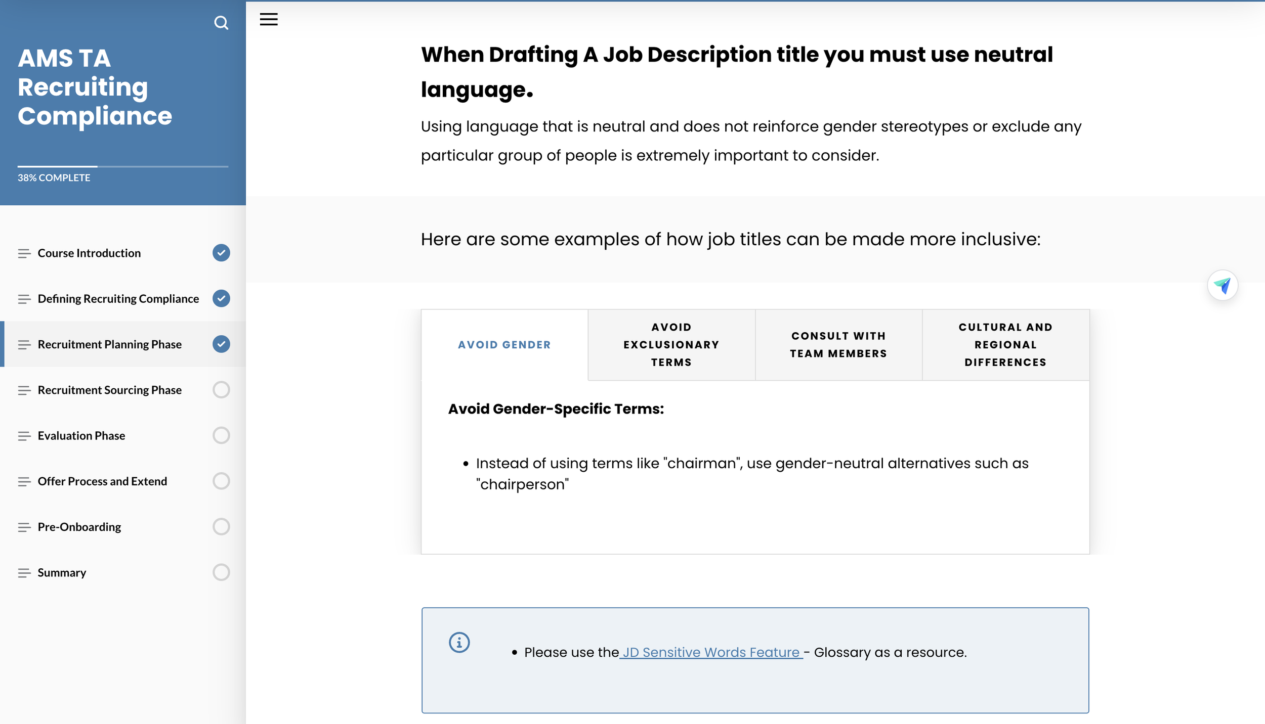Click the 38% complete progress bar
The width and height of the screenshot is (1265, 724).
coord(122,166)
